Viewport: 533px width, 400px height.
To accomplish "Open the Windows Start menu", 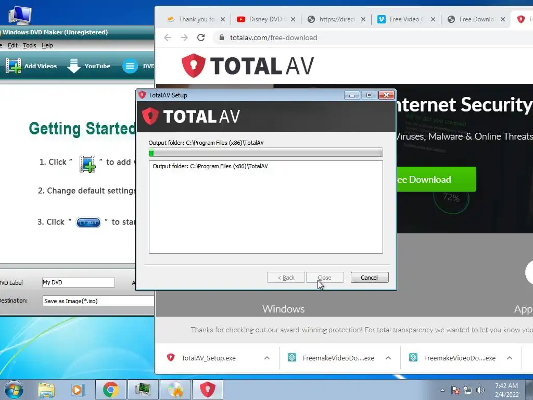I will coord(14,390).
